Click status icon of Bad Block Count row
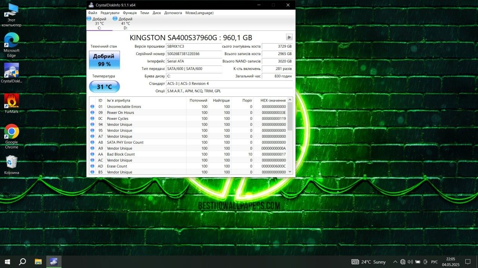This screenshot has height=268, width=478. pos(92,154)
